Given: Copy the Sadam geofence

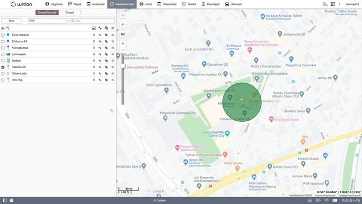Looking at the screenshot, I should (106, 61).
